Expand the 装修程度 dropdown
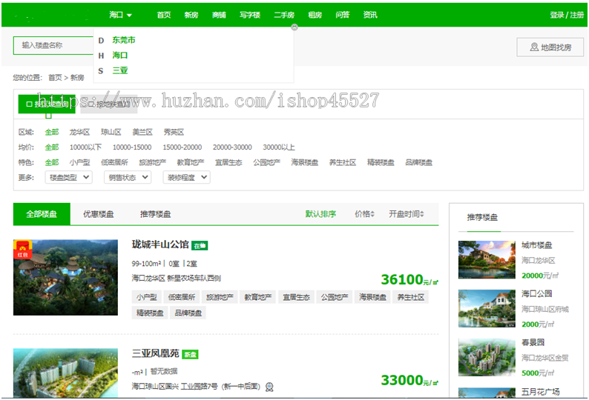Viewport: 589px width, 400px height. pos(187,177)
